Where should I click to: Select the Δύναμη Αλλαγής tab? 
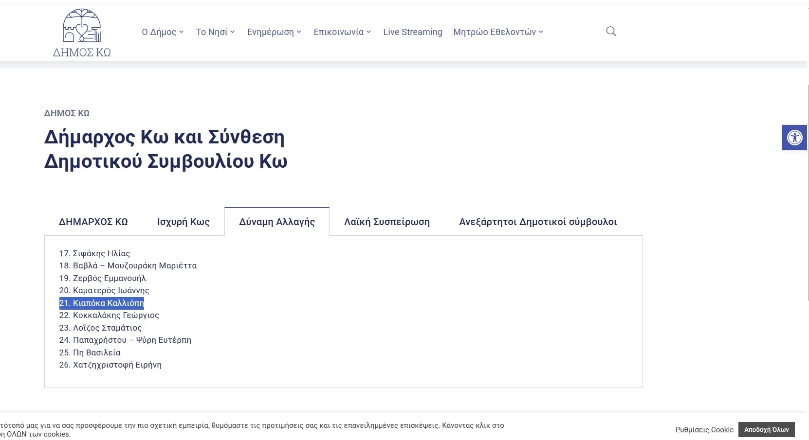tap(277, 222)
